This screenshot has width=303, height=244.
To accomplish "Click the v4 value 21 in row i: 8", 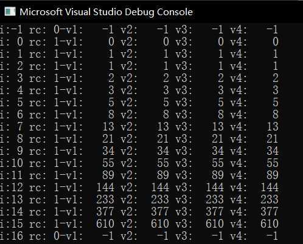I will click(x=273, y=139).
